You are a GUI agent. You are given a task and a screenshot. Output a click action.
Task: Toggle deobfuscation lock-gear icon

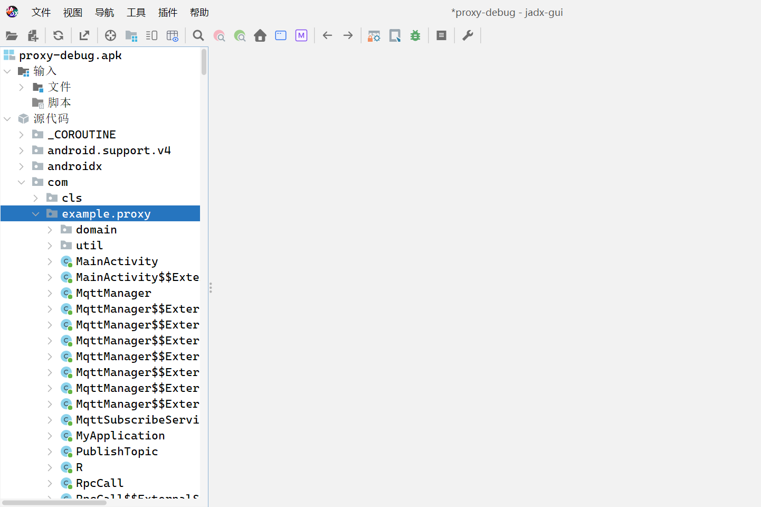click(x=374, y=36)
